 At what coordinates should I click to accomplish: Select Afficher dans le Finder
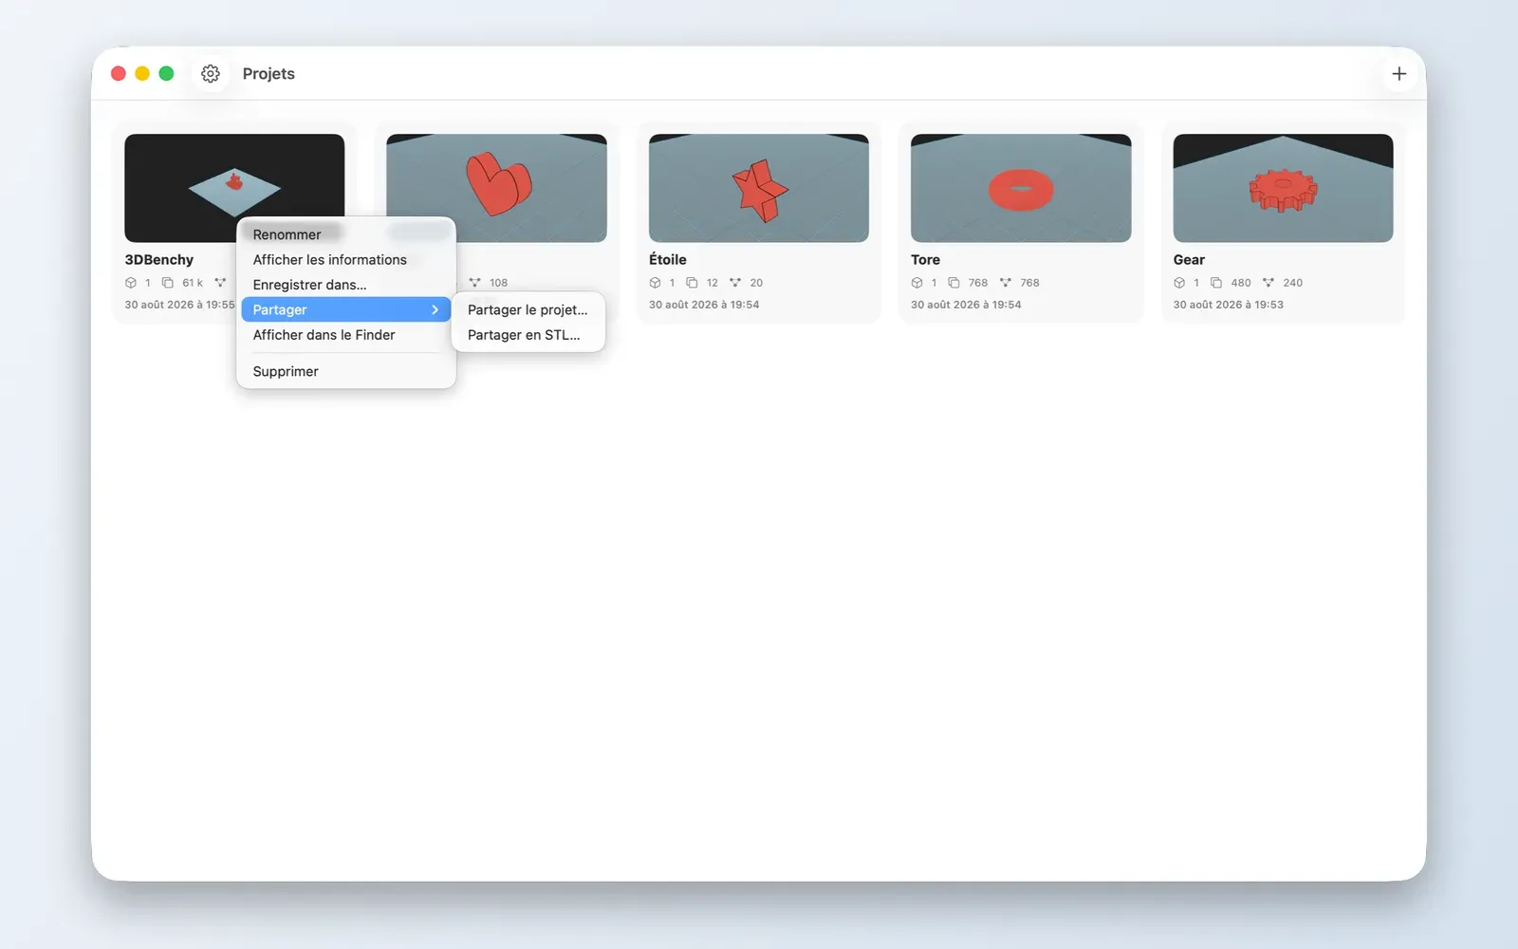click(345, 335)
